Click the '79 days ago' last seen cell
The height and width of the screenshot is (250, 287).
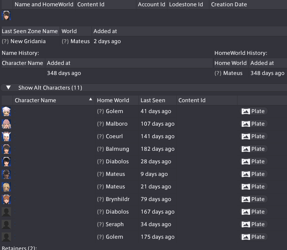(x=156, y=199)
